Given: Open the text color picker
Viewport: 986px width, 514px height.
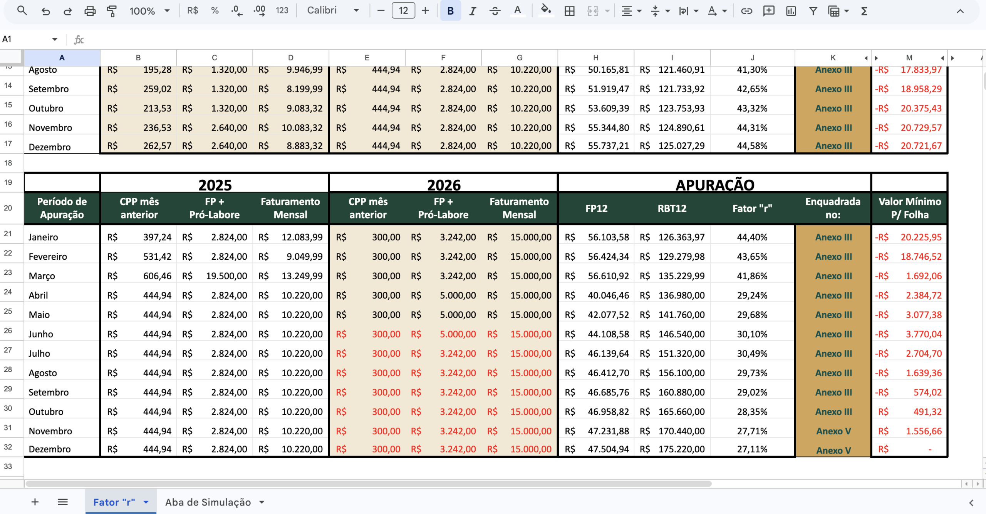Looking at the screenshot, I should click(518, 11).
